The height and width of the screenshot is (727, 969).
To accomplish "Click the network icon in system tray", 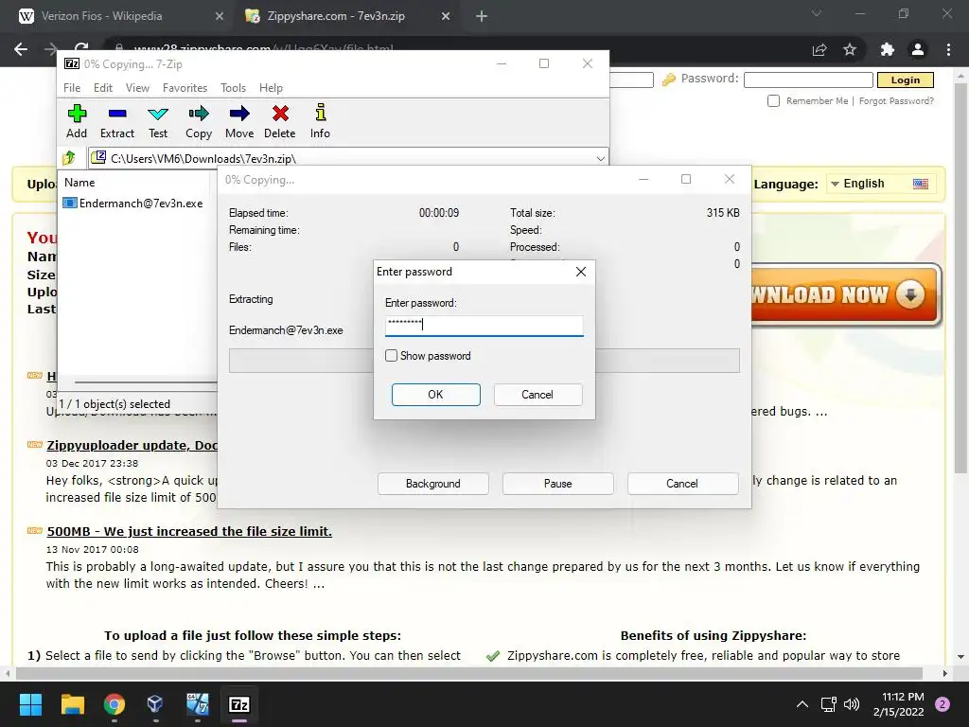I will point(828,704).
